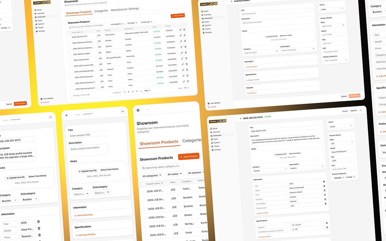The width and height of the screenshot is (386, 241).
Task: Click Preview in the desktop 510-55TC editor
Action: click(345, 111)
